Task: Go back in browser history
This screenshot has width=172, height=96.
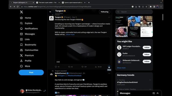Action: coord(11,7)
